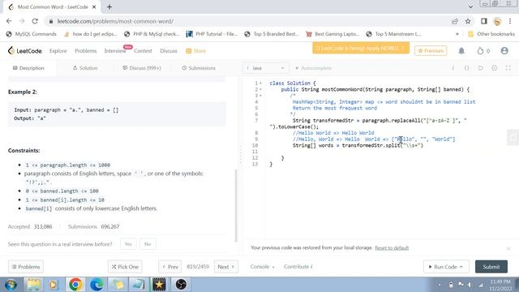Screen dimensions: 519x292
Task: Go back with the browser back arrow
Action: pos(9,21)
